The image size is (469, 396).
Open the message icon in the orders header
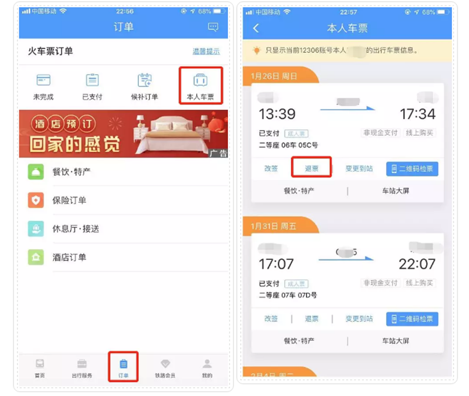tap(213, 27)
